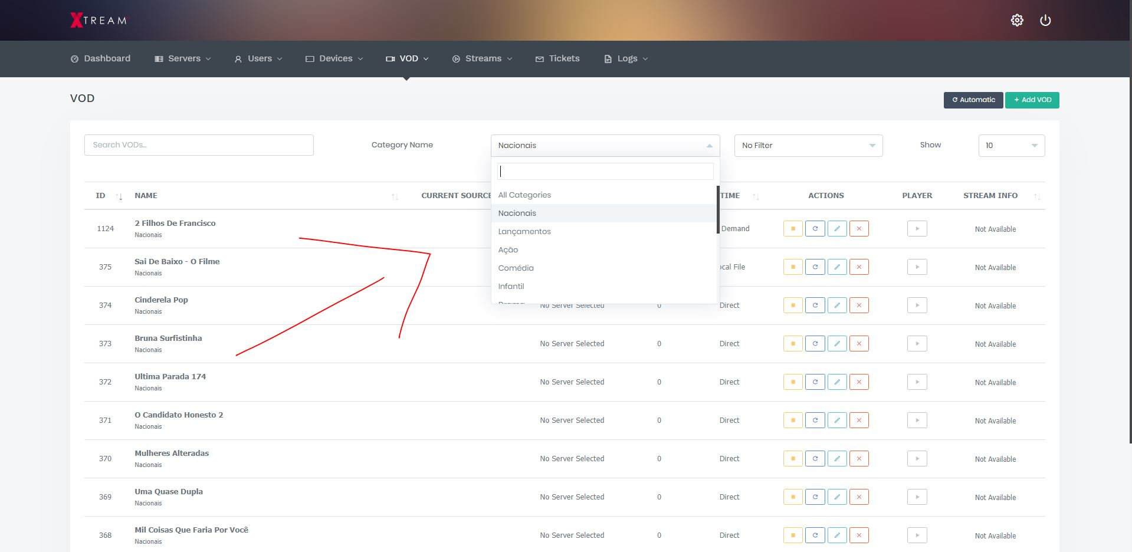Restart the Uma Quase Dupla VOD
Viewport: 1132px width, 552px height.
pos(815,497)
